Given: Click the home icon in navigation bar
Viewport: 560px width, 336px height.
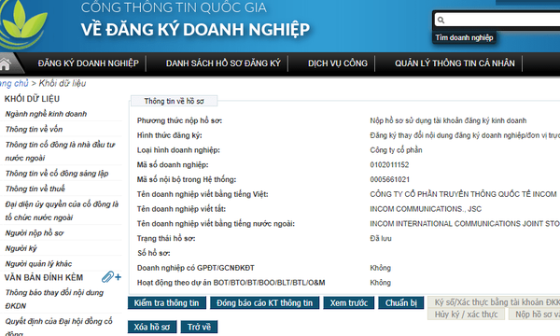Looking at the screenshot, I should pos(5,63).
